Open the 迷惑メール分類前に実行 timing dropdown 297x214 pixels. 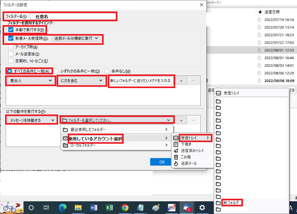[x=76, y=38]
